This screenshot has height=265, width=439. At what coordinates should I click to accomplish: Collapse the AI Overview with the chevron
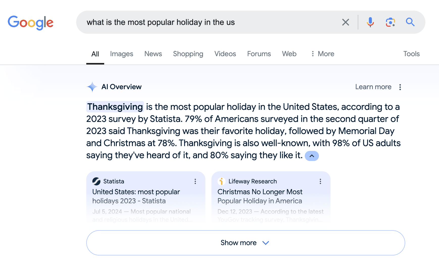coord(312,156)
